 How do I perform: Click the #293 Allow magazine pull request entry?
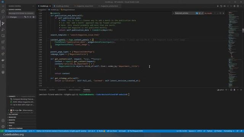click(22, 102)
